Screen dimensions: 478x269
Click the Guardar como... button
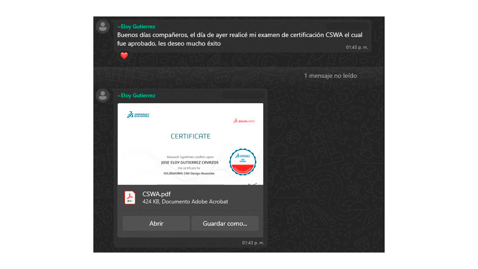[225, 223]
